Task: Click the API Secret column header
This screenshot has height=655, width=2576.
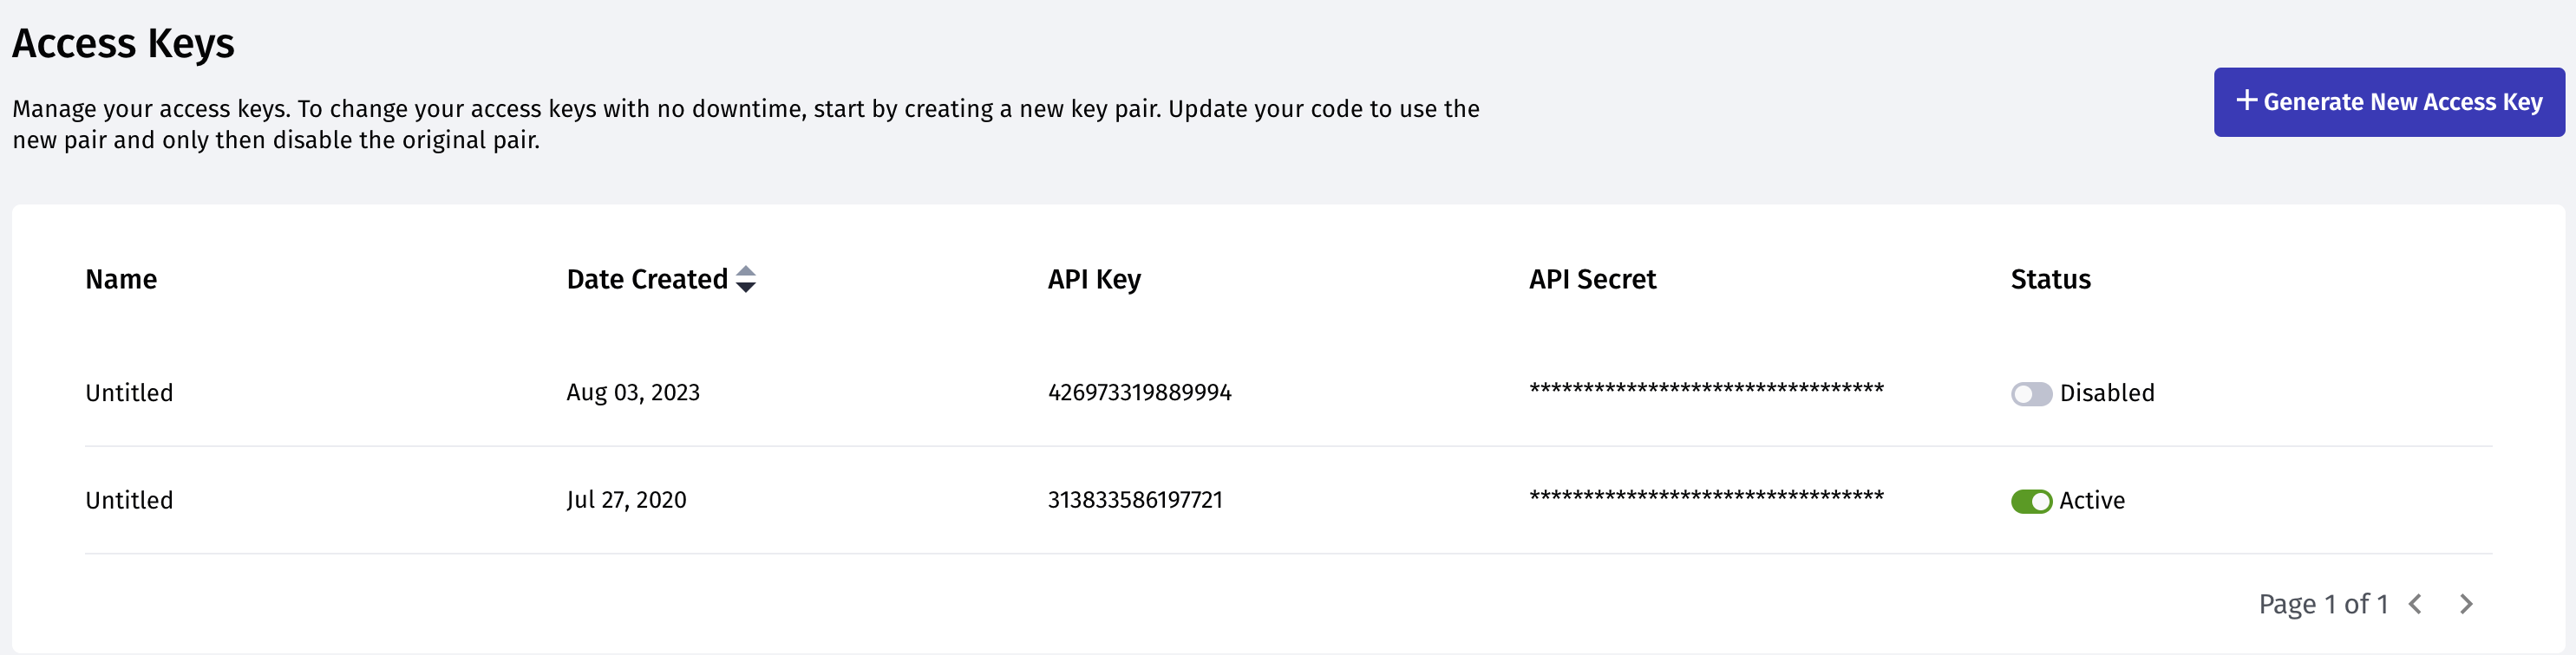Action: tap(1592, 280)
